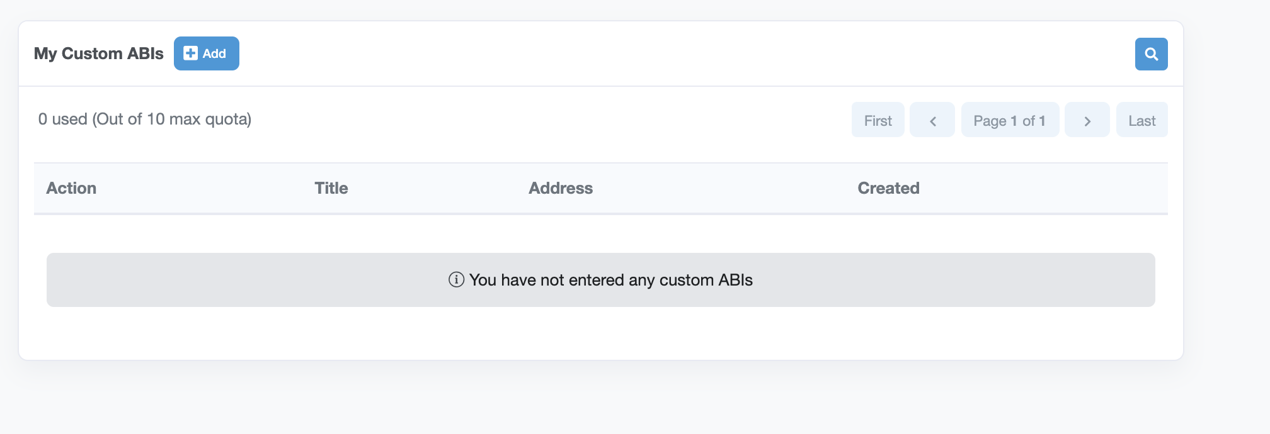Click the info circle icon in notice
1270x434 pixels.
[x=456, y=280]
